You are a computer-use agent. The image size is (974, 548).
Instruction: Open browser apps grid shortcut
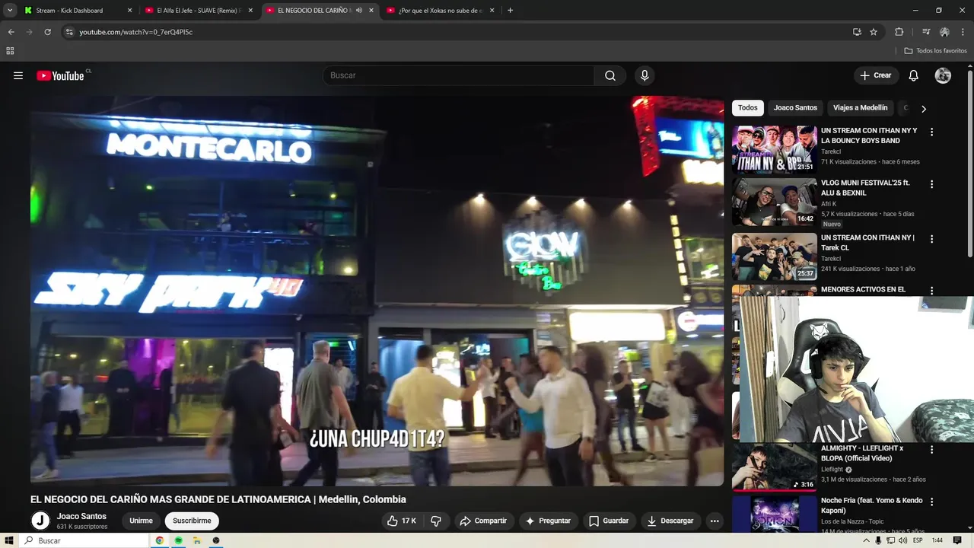click(10, 51)
